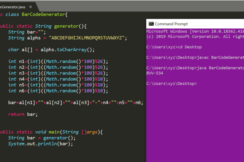The image size is (244, 162).
Task: Click the int n2 declaration line
Action: point(58,67)
